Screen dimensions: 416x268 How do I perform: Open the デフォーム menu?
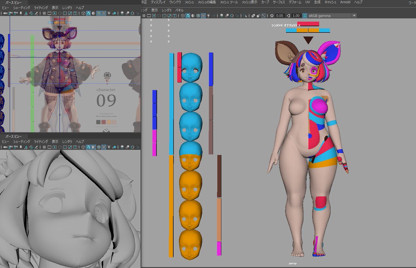coord(295,2)
